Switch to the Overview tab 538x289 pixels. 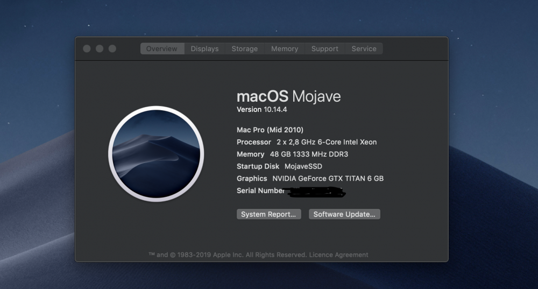click(162, 49)
